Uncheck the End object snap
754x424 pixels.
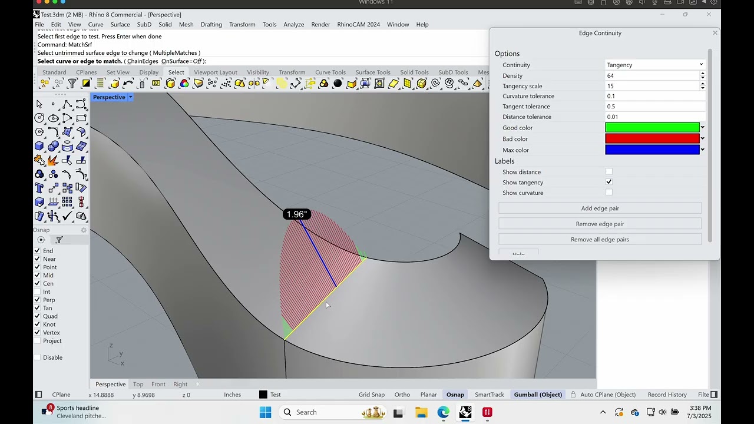tap(38, 251)
